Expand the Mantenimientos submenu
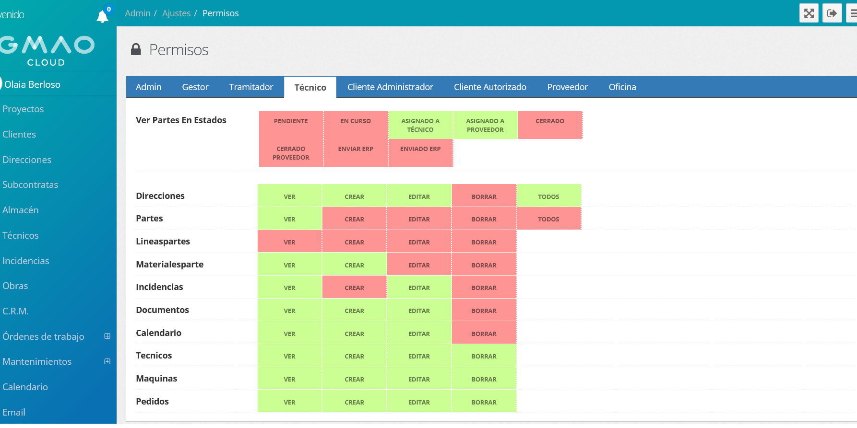This screenshot has width=857, height=428. (107, 361)
